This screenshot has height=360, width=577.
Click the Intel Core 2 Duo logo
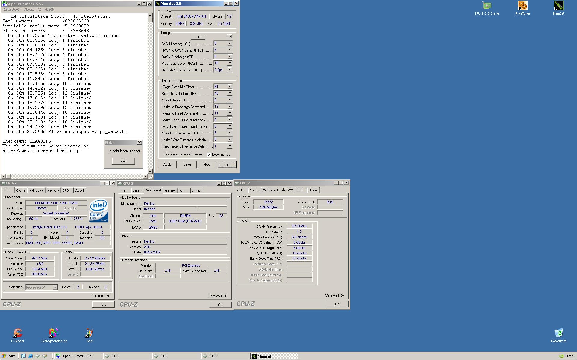99,211
